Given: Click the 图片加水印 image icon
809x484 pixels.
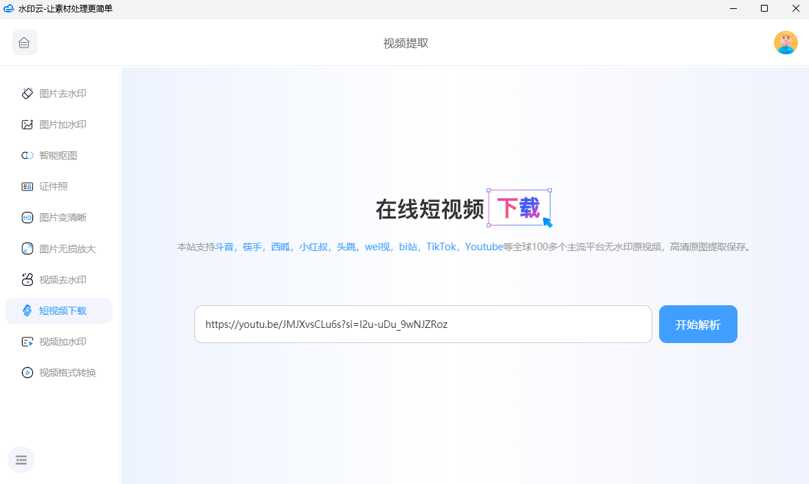Looking at the screenshot, I should click(x=27, y=124).
